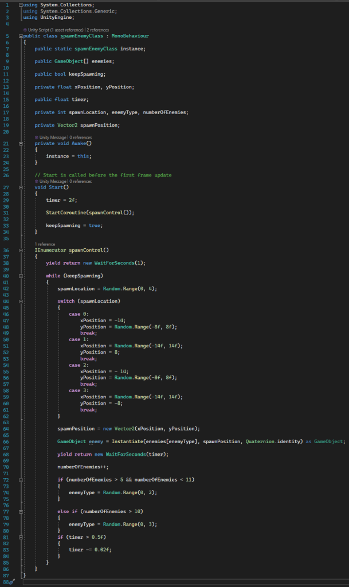Open '1 reference' link above spawnControl
This screenshot has width=349, height=587.
[44, 244]
